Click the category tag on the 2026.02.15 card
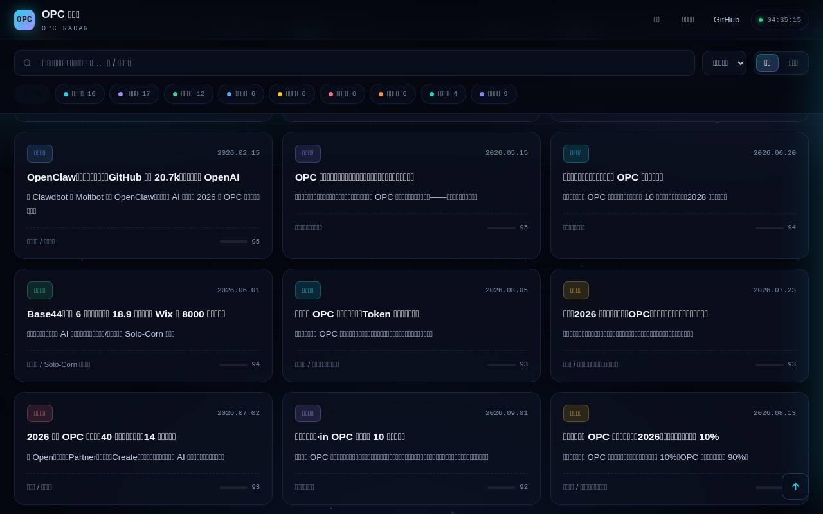The image size is (823, 514). tap(40, 154)
